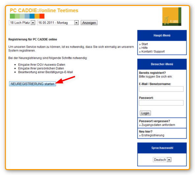This screenshot has height=175, width=195.
Task: Click the dark green color block in header
Action: (x=12, y=16)
